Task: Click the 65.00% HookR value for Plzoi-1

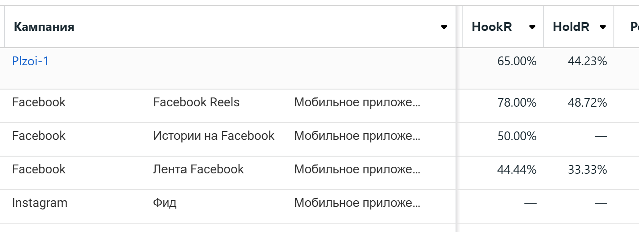Action: coord(517,61)
